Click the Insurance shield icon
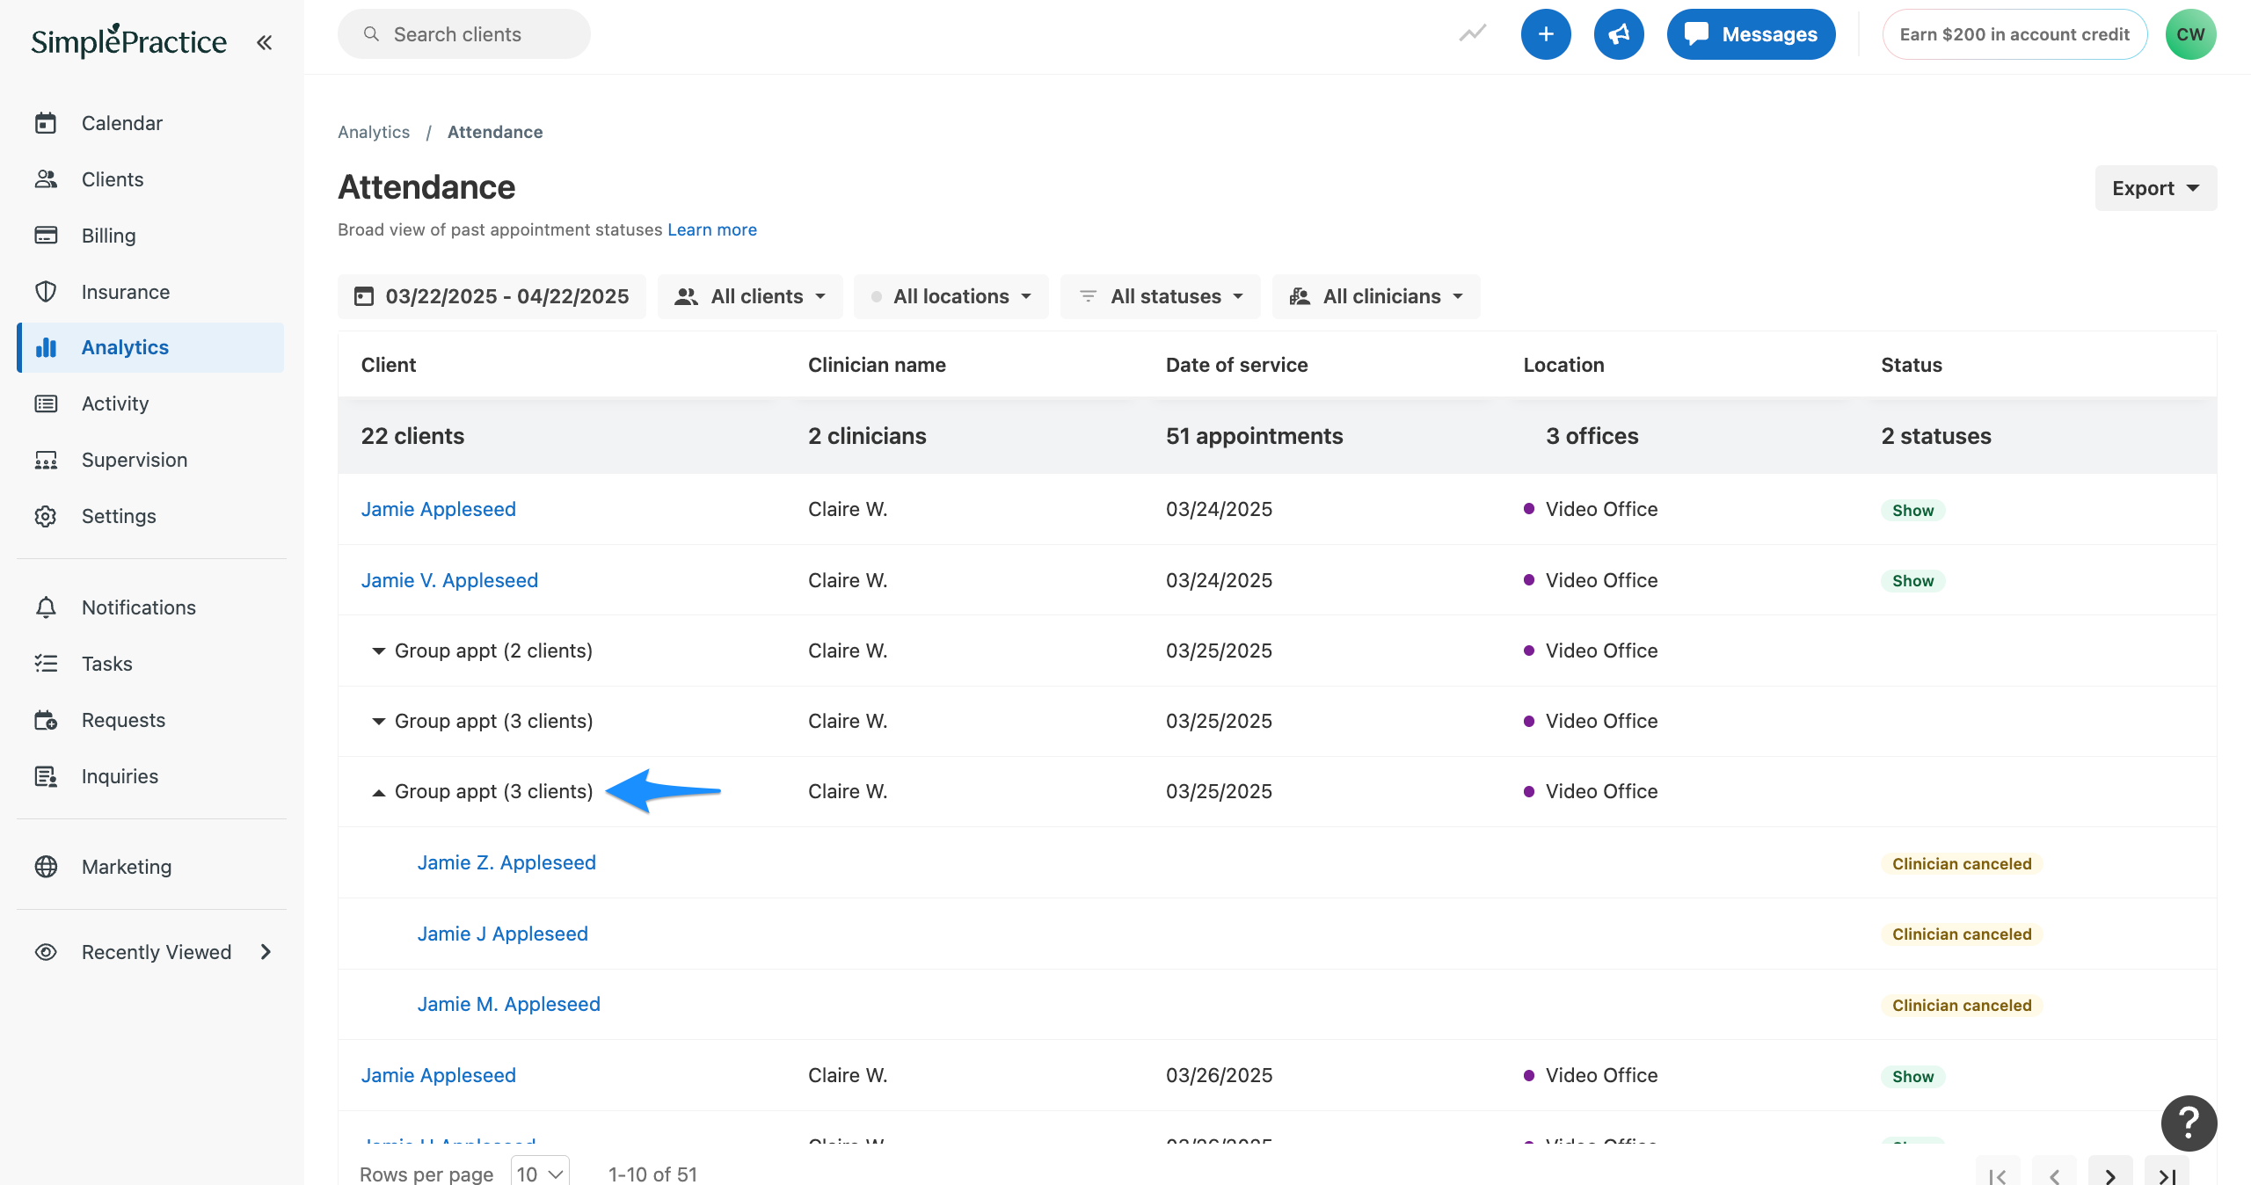The height and width of the screenshot is (1185, 2251). (x=46, y=292)
